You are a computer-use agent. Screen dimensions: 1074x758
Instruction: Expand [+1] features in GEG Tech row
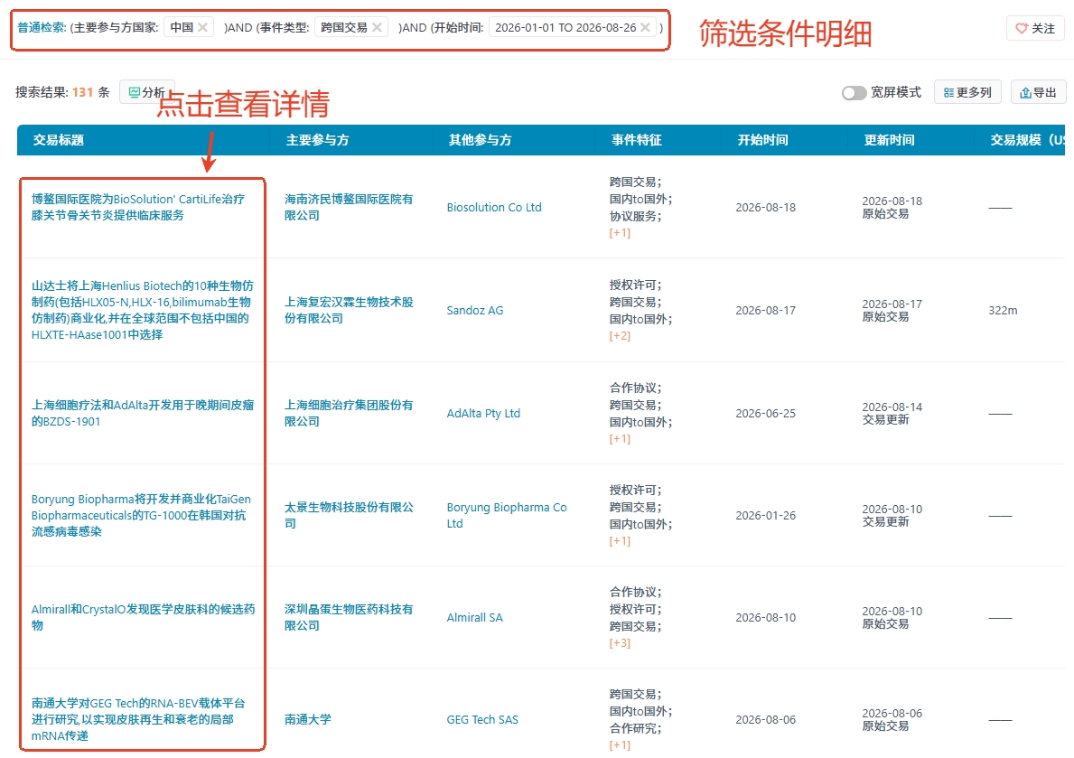(x=619, y=745)
